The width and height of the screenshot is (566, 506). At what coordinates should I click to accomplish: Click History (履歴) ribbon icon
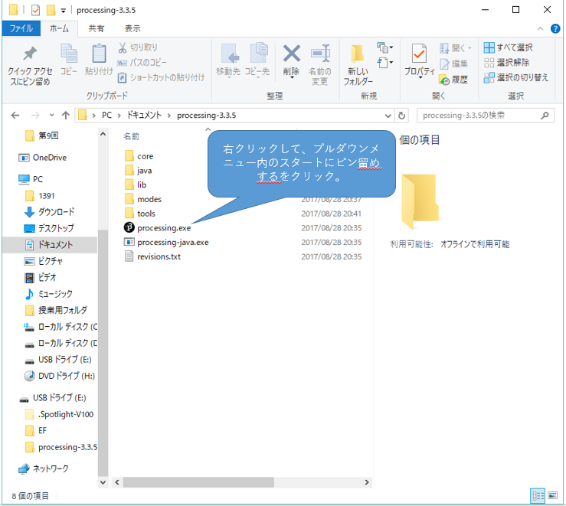tap(453, 80)
